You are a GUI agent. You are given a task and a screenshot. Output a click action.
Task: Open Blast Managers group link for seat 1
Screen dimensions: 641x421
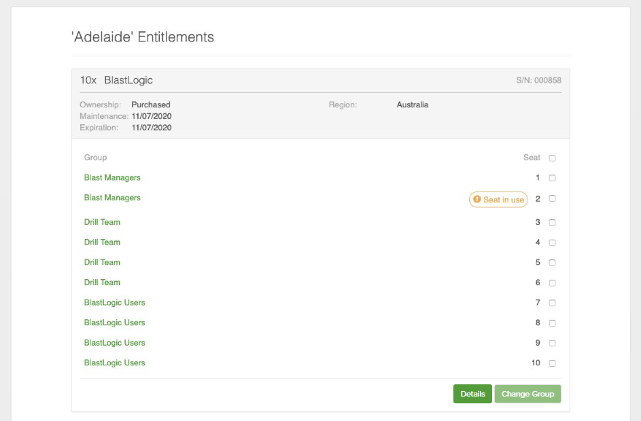coord(112,178)
